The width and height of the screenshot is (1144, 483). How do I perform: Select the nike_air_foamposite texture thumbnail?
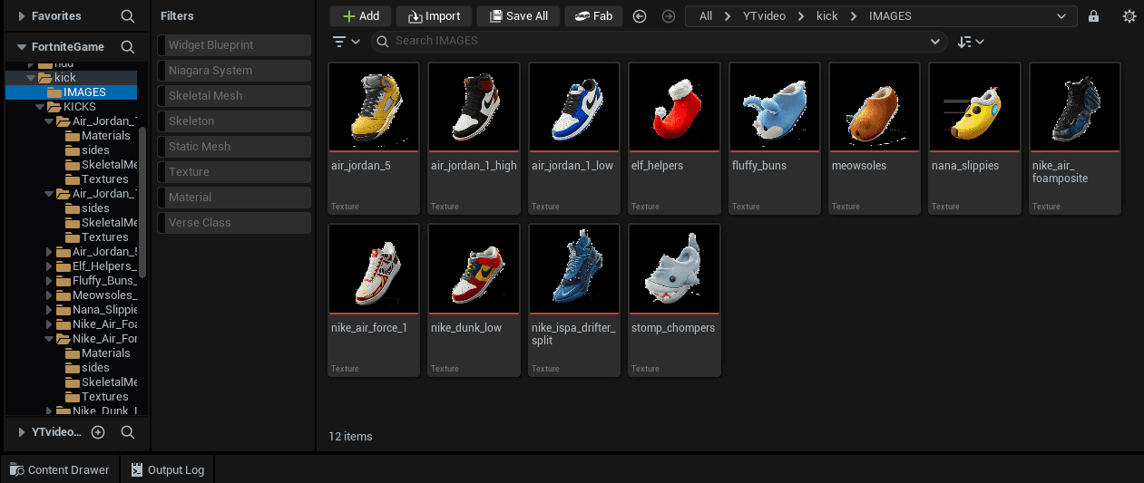1075,107
